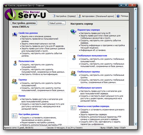This screenshot has width=143, height=135.
Task: Open the Лимиты и настройки сервера link
Action: (93, 106)
